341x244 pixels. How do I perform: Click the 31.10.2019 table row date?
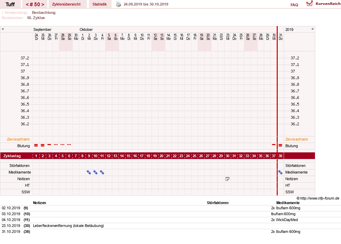[x=11, y=232]
